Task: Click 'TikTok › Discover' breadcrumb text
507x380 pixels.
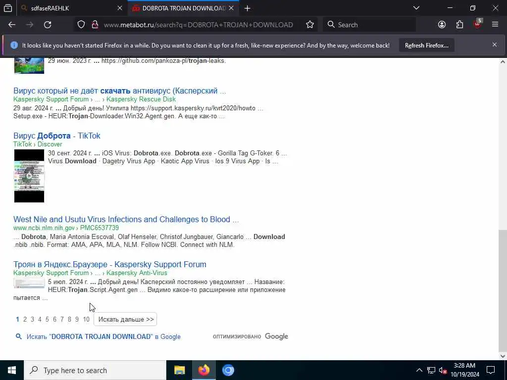Action: tap(38, 144)
